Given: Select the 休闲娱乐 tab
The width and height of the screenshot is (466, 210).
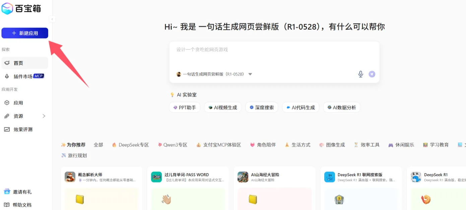Looking at the screenshot, I should 401,145.
